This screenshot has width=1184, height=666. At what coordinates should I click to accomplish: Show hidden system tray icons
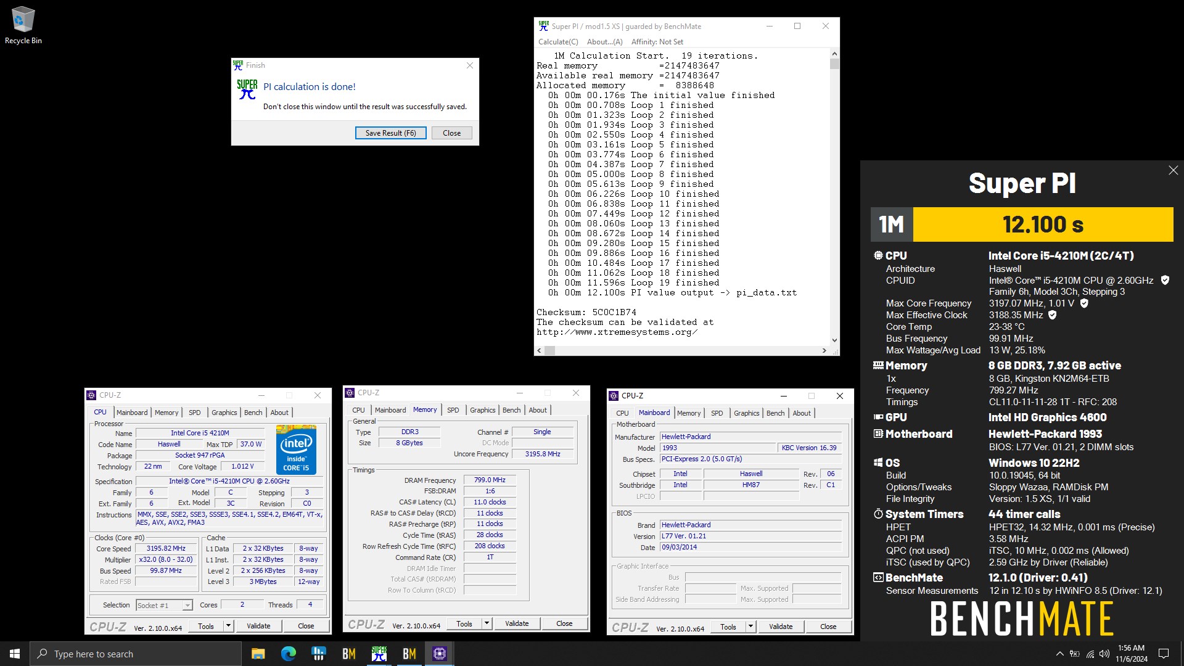click(1059, 654)
